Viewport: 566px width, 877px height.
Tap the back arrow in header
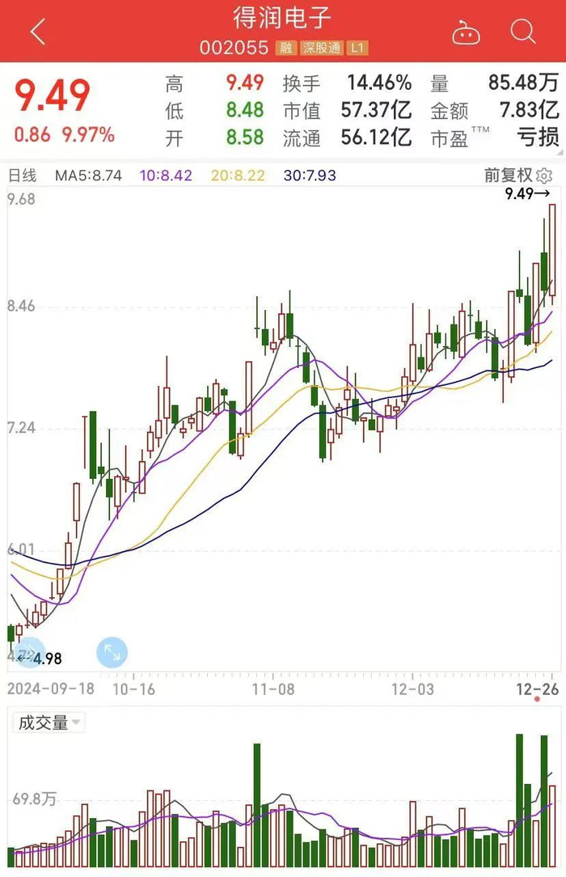pyautogui.click(x=37, y=32)
